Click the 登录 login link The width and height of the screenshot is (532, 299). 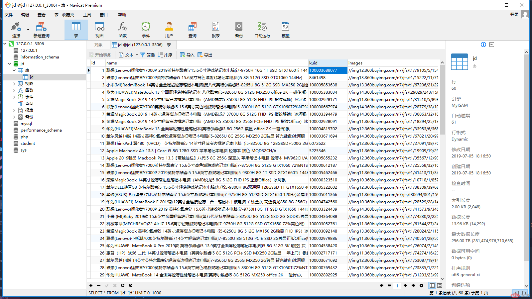tap(514, 15)
